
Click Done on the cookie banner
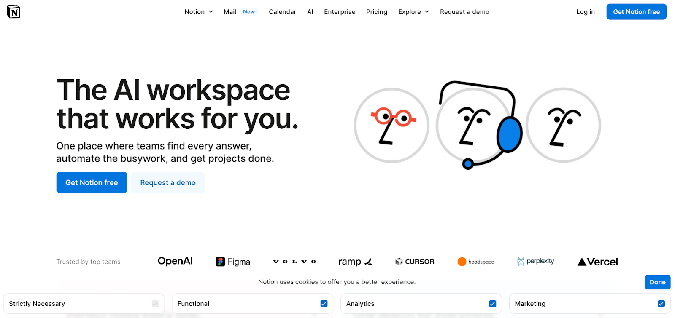[657, 282]
